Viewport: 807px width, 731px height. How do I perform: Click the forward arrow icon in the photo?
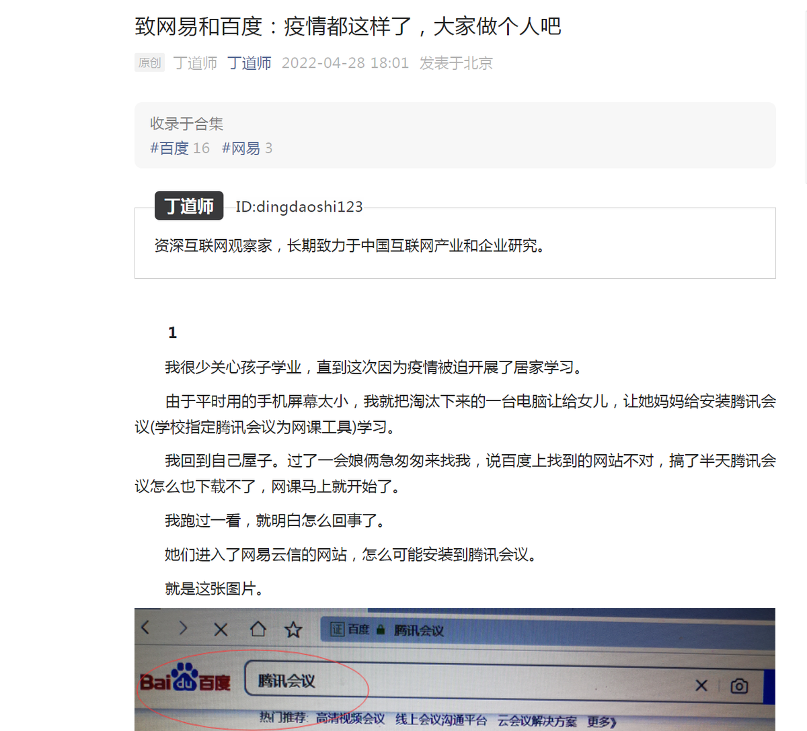(184, 628)
